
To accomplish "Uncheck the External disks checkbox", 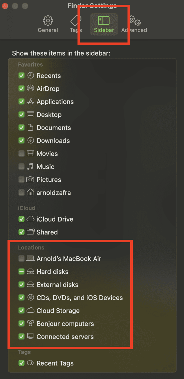I will pyautogui.click(x=21, y=284).
